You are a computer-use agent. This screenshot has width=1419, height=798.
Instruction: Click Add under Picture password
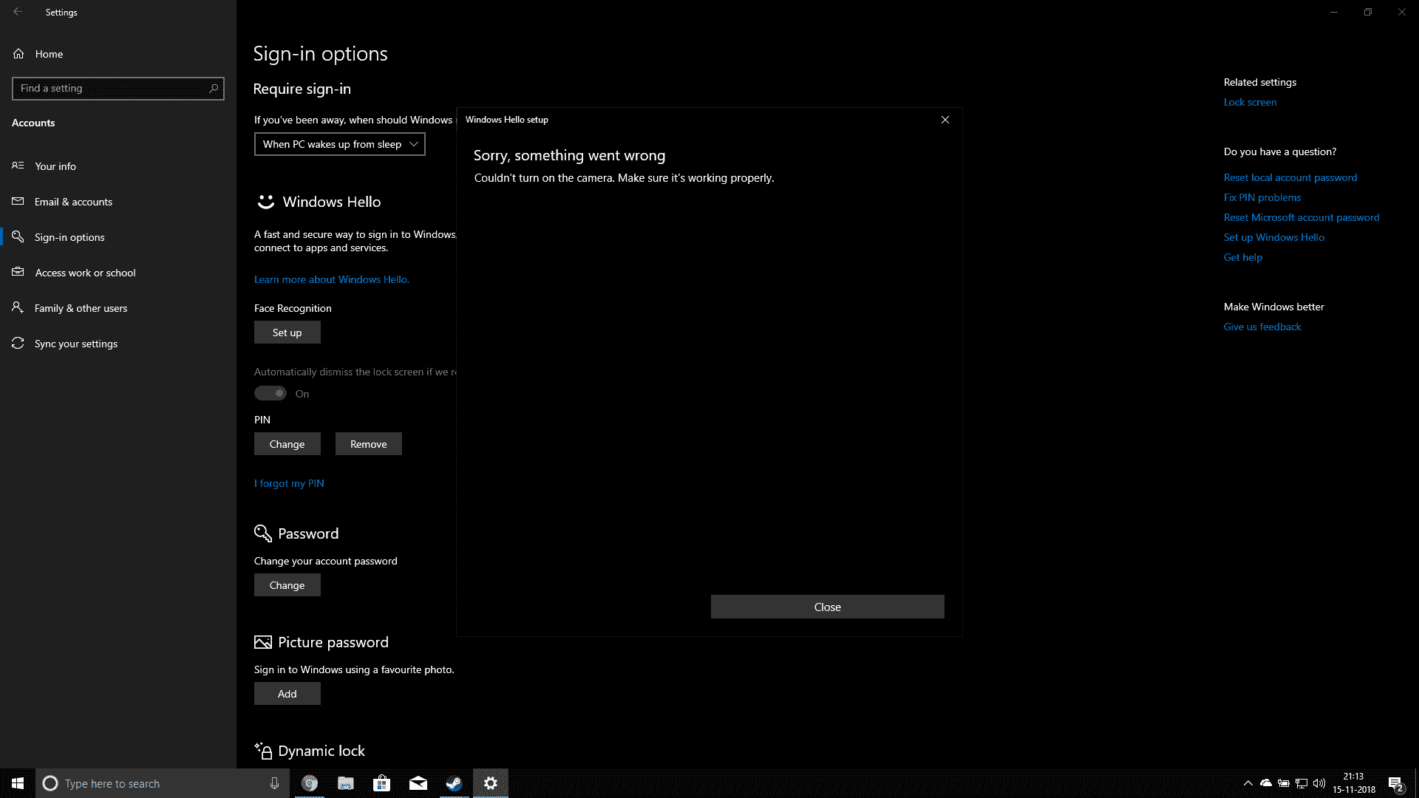pos(287,694)
